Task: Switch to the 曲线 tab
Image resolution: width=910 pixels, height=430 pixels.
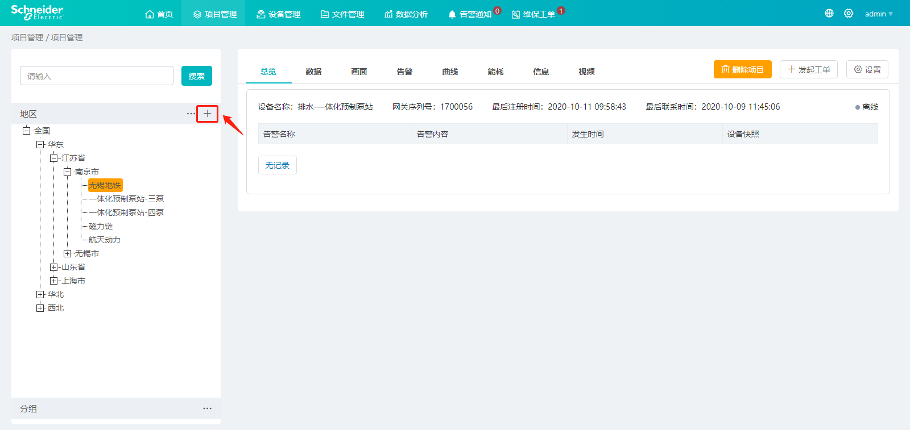Action: [450, 72]
